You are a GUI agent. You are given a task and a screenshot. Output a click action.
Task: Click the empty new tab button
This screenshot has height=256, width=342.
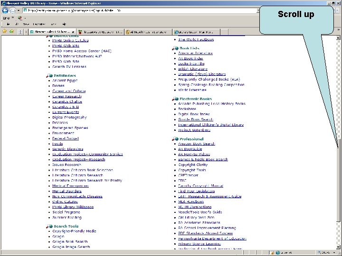(x=224, y=32)
